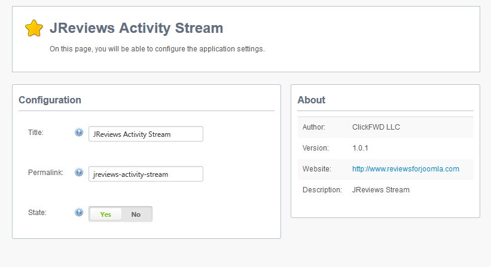The width and height of the screenshot is (491, 267).
Task: Click the 'Description:' label
Action: pyautogui.click(x=322, y=190)
